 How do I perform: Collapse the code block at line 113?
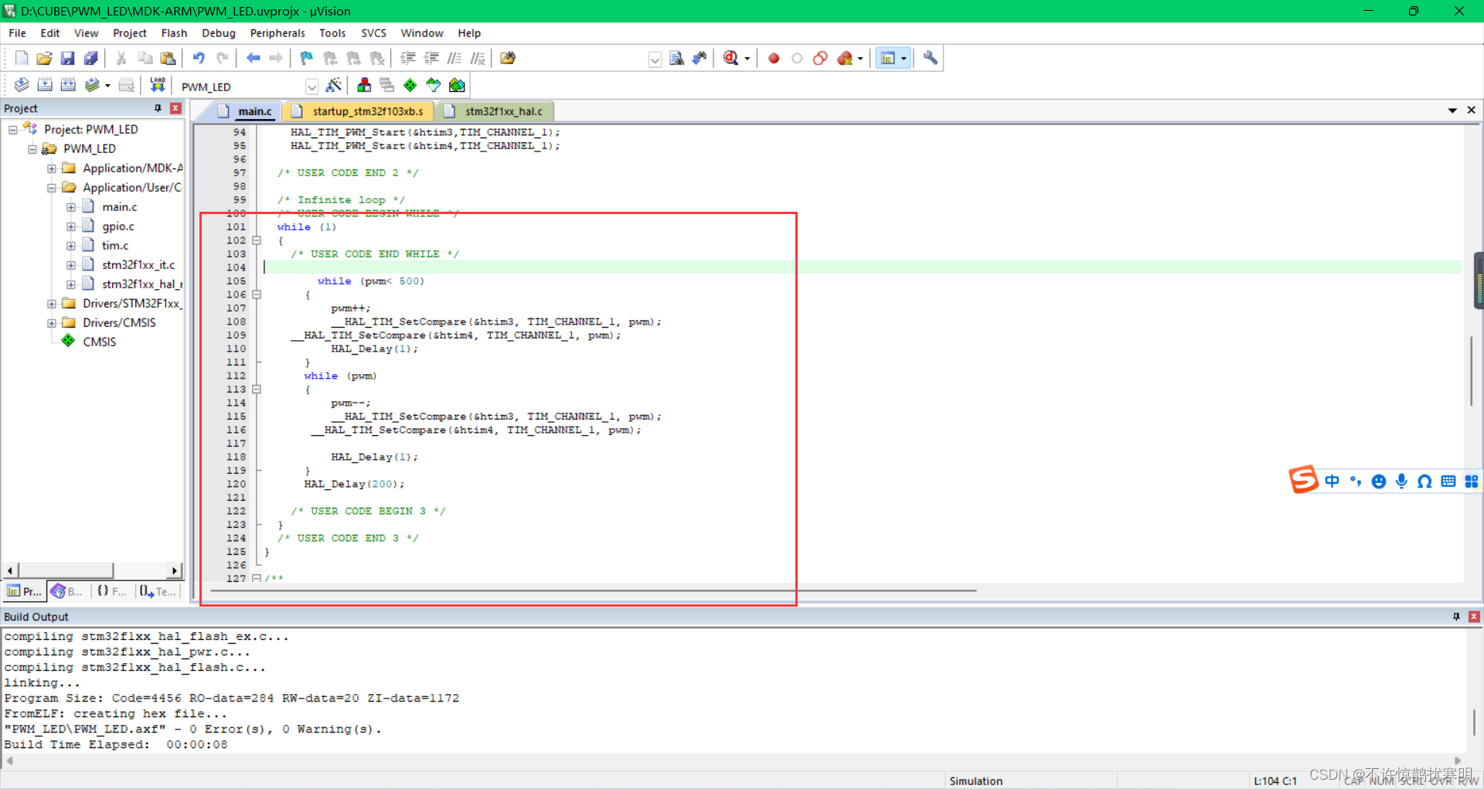[x=257, y=389]
